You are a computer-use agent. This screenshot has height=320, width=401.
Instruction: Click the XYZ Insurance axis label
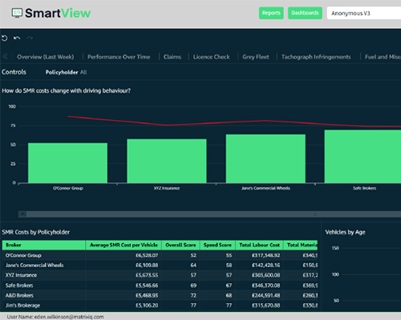(167, 188)
